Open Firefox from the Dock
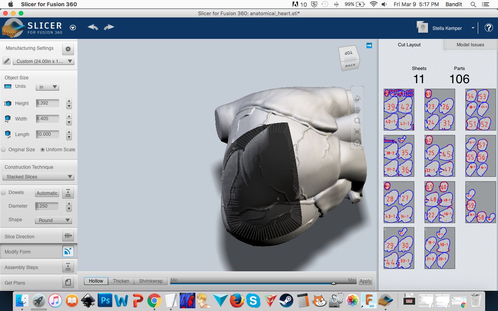The width and height of the screenshot is (498, 311). [237, 301]
